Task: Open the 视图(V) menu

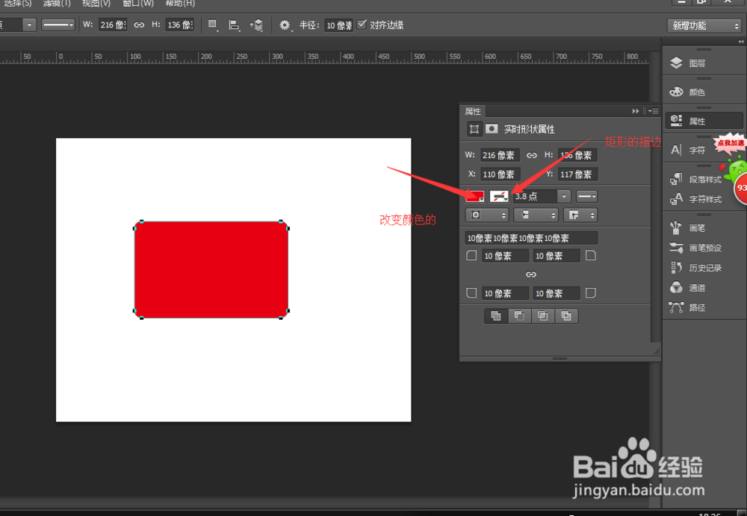Action: pyautogui.click(x=96, y=4)
